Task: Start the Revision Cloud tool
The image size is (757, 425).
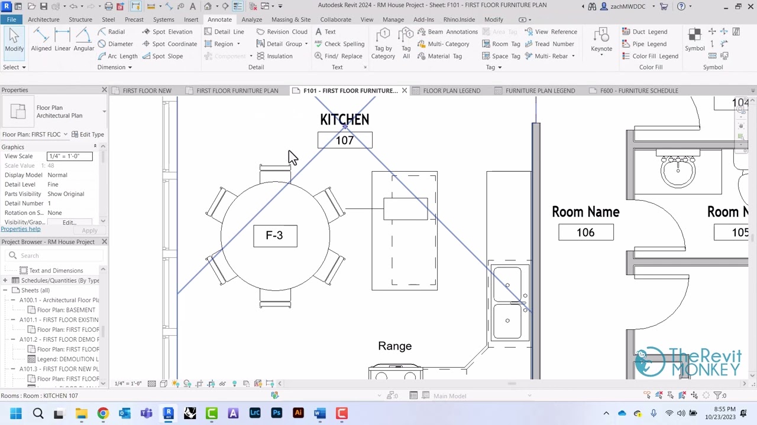Action: pyautogui.click(x=282, y=32)
